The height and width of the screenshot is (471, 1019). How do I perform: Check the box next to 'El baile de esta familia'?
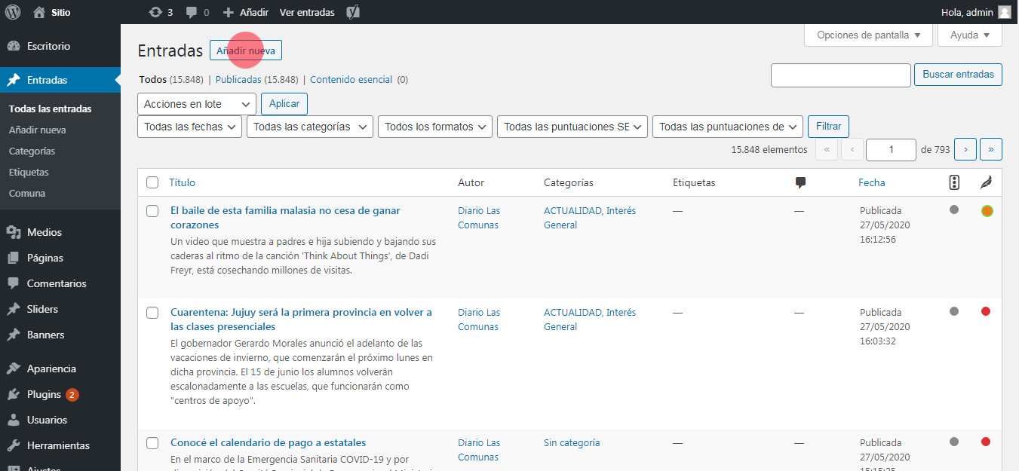[x=152, y=211]
